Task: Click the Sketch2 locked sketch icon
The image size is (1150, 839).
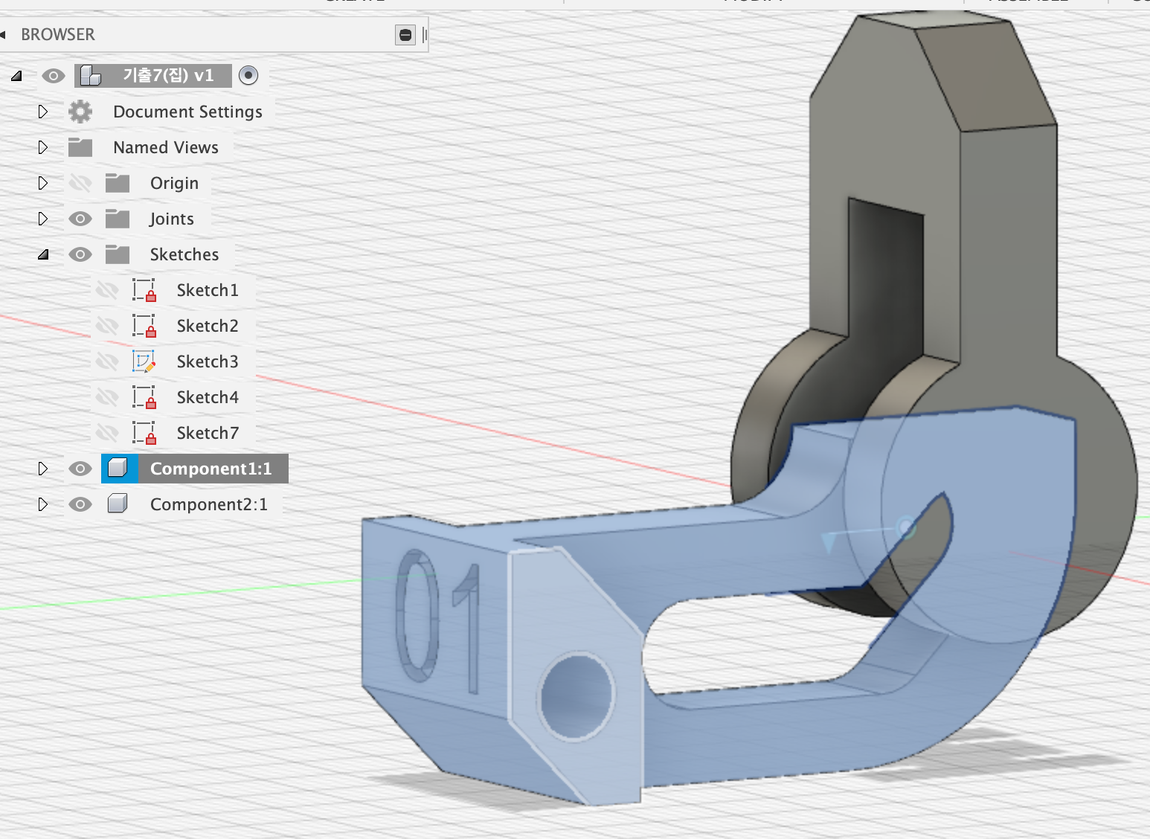Action: tap(144, 326)
